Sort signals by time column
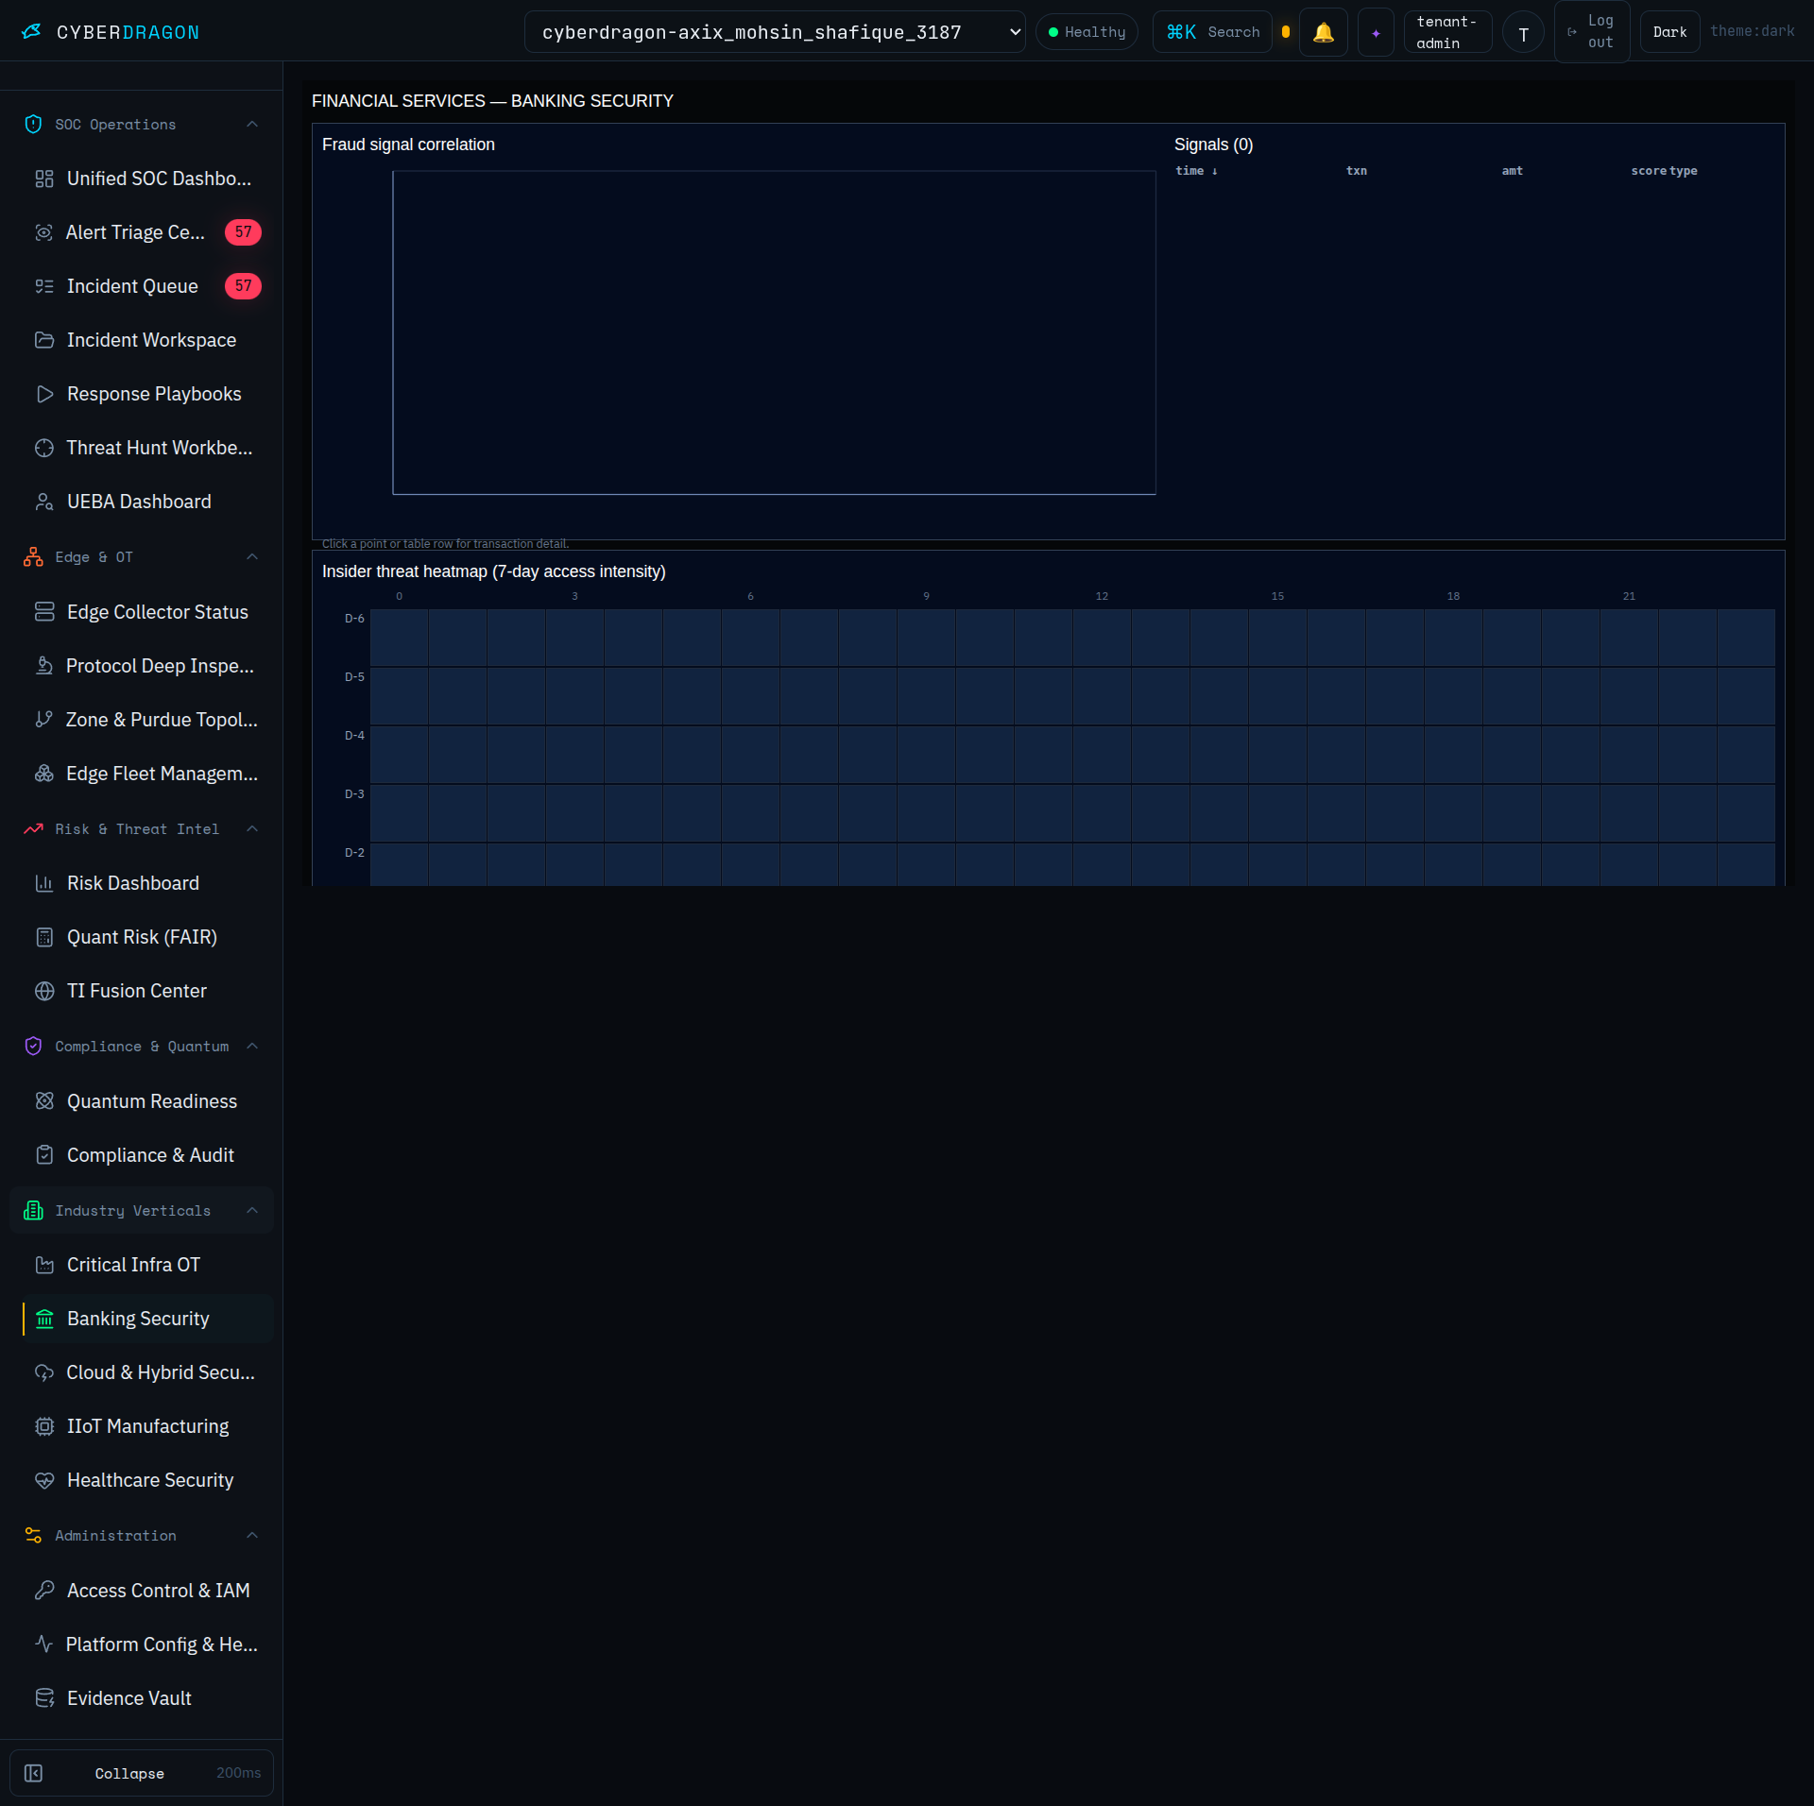 coord(1196,171)
